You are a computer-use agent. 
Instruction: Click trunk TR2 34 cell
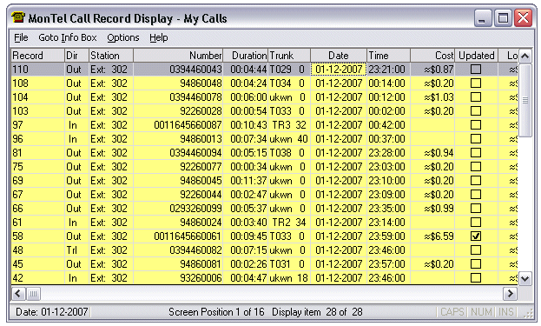tap(289, 222)
